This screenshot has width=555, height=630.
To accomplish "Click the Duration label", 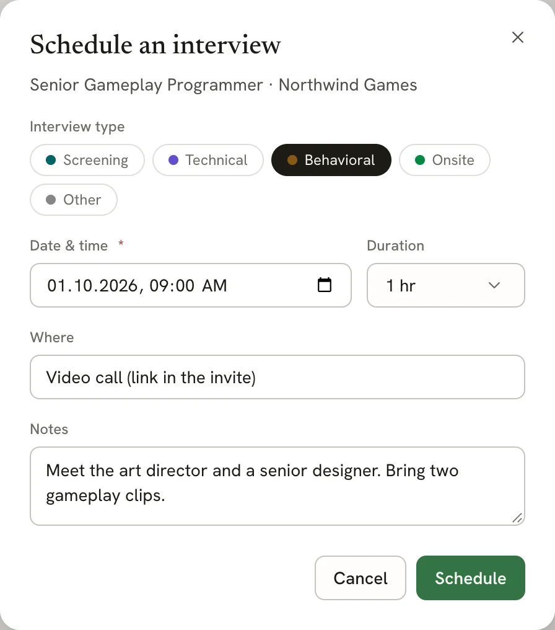I will (395, 246).
